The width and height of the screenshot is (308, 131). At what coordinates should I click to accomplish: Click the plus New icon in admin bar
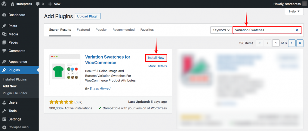[x=50, y=4]
